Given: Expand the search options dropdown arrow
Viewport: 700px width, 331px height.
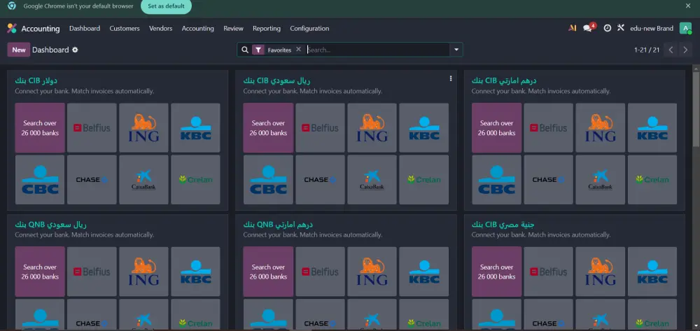Looking at the screenshot, I should pos(456,50).
